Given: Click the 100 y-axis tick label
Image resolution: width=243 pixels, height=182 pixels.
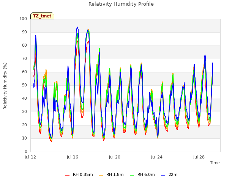Looking at the screenshot, I should (23, 19).
